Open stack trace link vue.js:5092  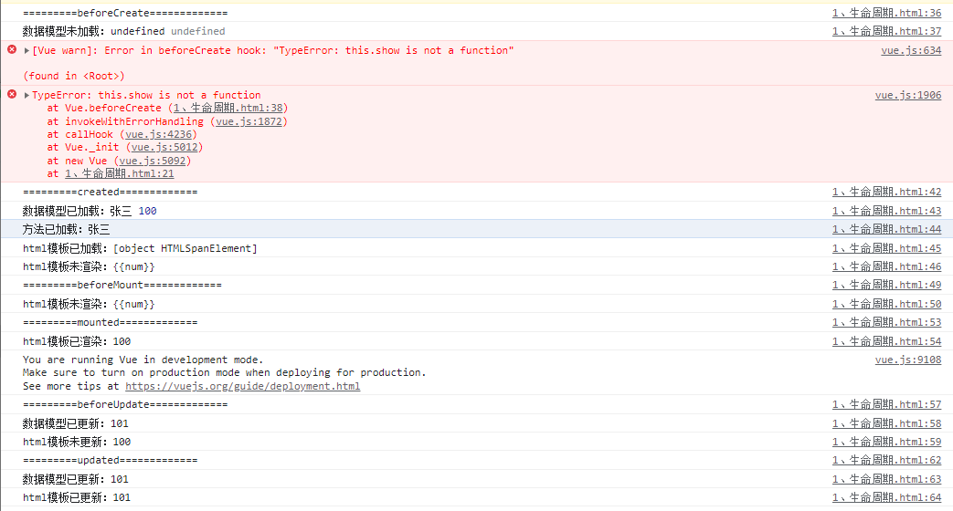153,161
